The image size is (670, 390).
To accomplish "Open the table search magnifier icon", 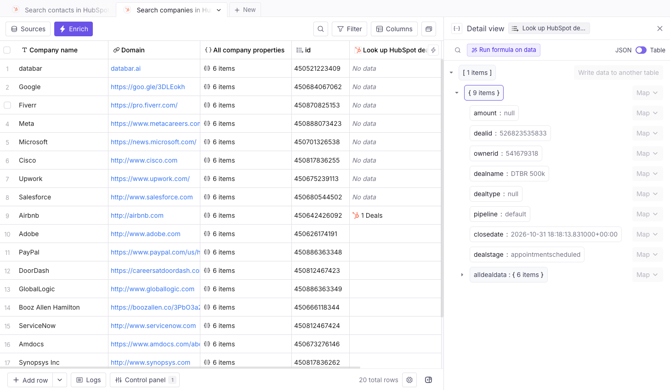I will (x=321, y=29).
